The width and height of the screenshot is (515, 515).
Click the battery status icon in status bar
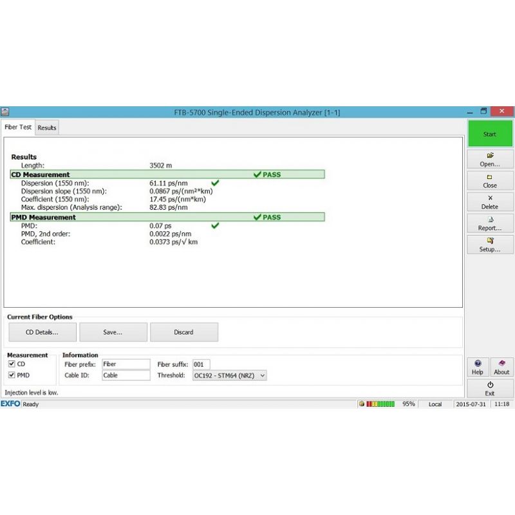362,404
